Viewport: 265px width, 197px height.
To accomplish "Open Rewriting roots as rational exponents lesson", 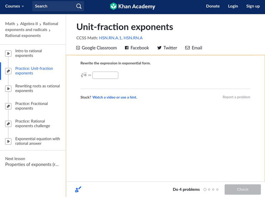I will 37,88.
